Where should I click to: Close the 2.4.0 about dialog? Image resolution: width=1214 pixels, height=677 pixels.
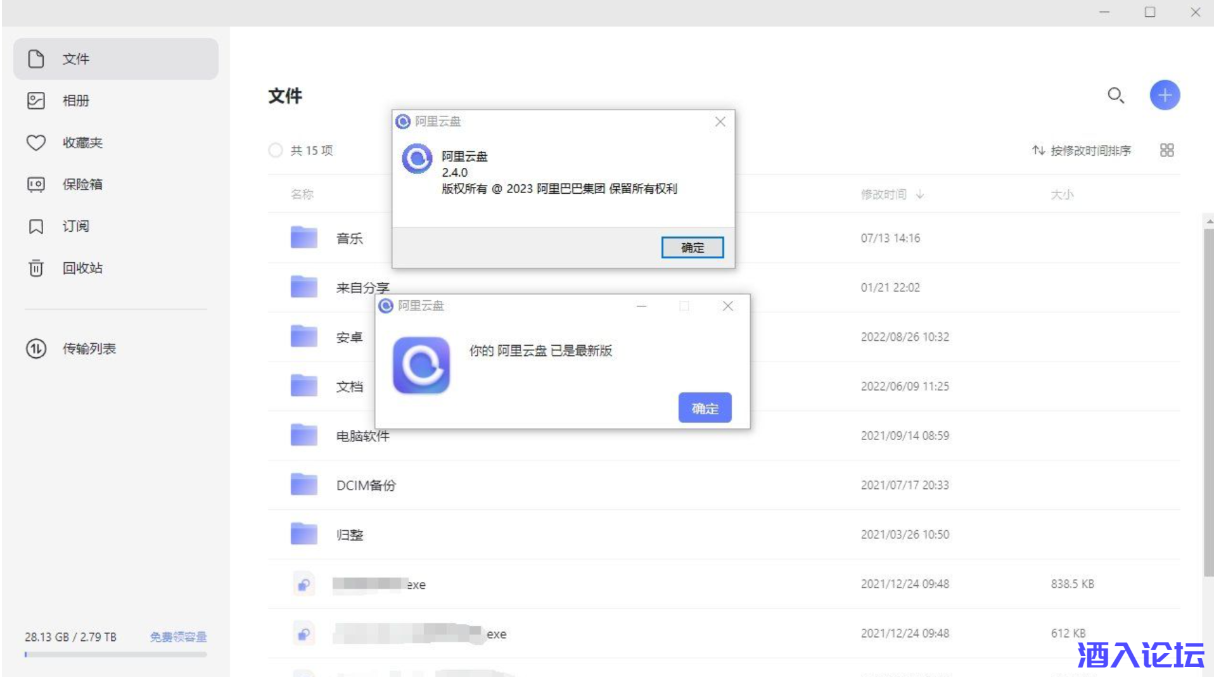(720, 122)
